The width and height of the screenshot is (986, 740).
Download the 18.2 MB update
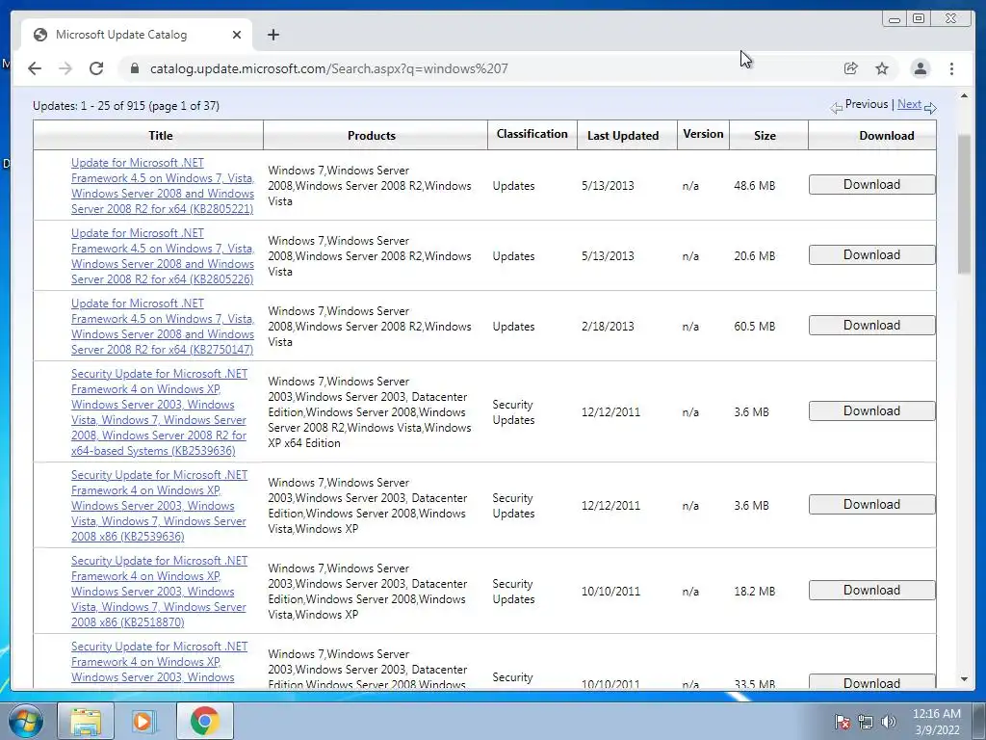point(871,591)
